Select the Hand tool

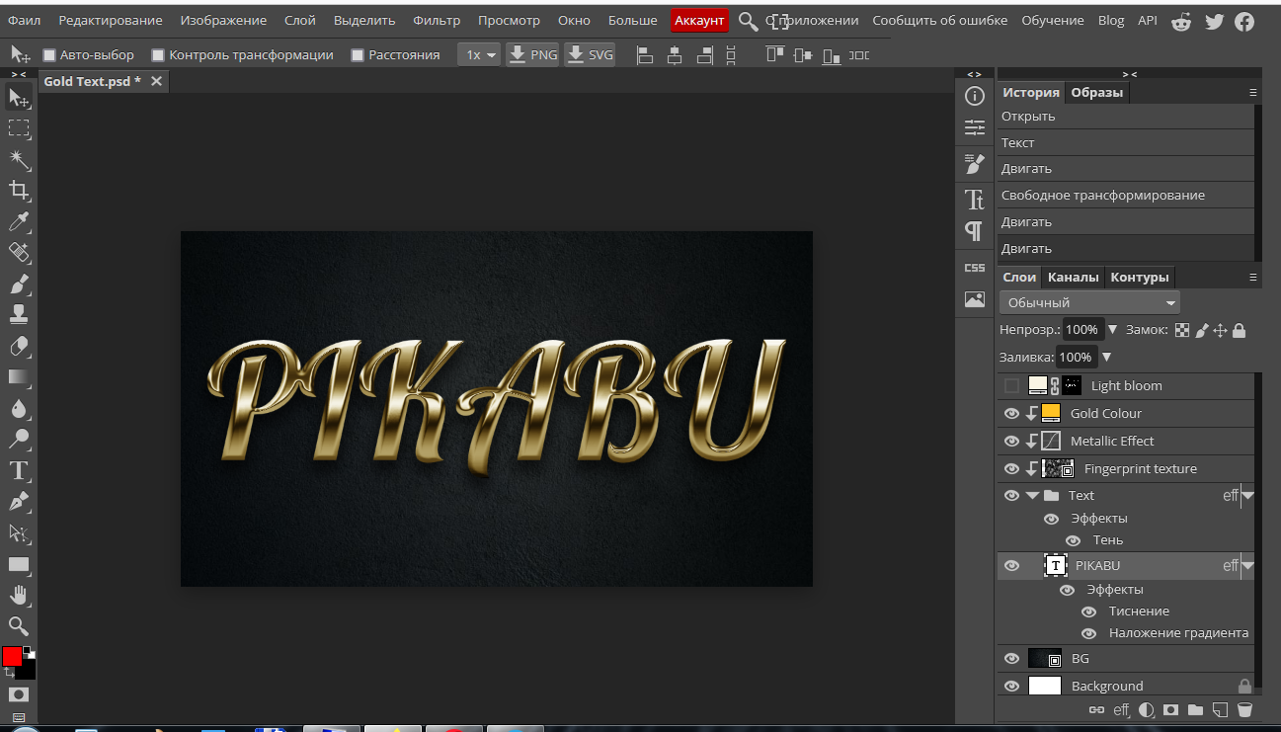tap(19, 595)
